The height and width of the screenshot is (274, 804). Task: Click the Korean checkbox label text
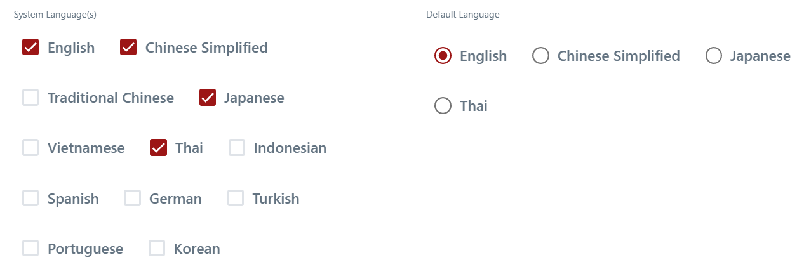click(x=197, y=249)
